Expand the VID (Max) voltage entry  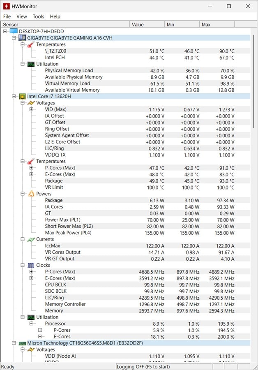tap(32, 109)
